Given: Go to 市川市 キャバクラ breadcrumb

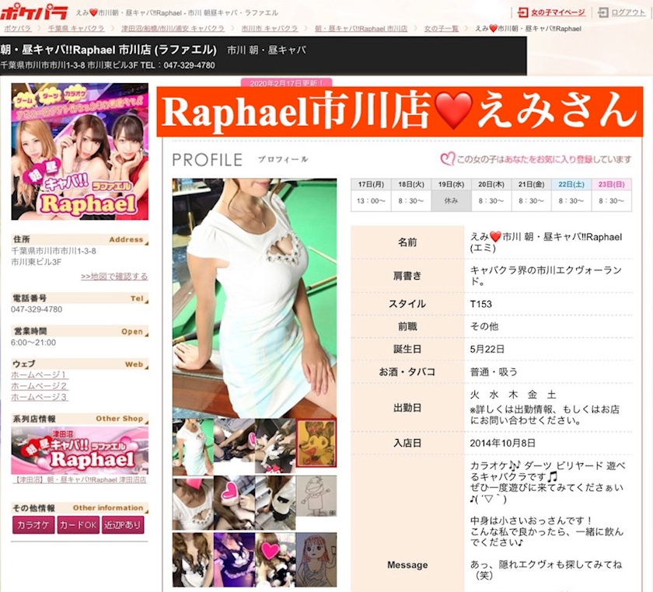Looking at the screenshot, I should (270, 28).
